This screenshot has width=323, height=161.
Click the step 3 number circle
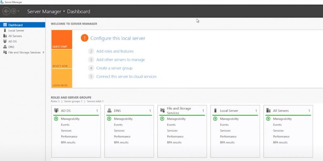click(x=91, y=60)
